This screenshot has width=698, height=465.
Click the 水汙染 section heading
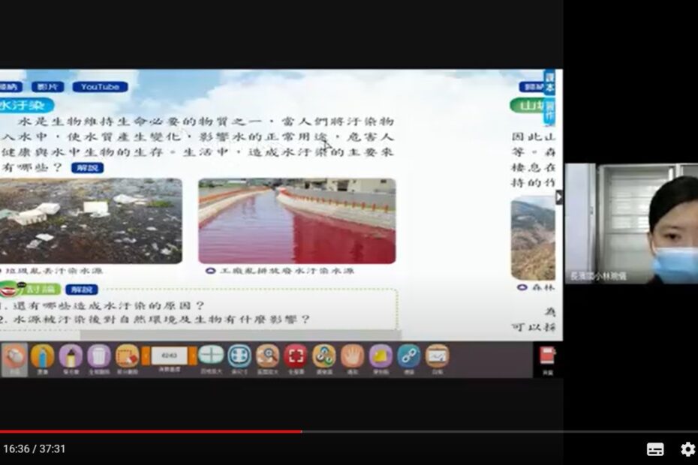[27, 106]
